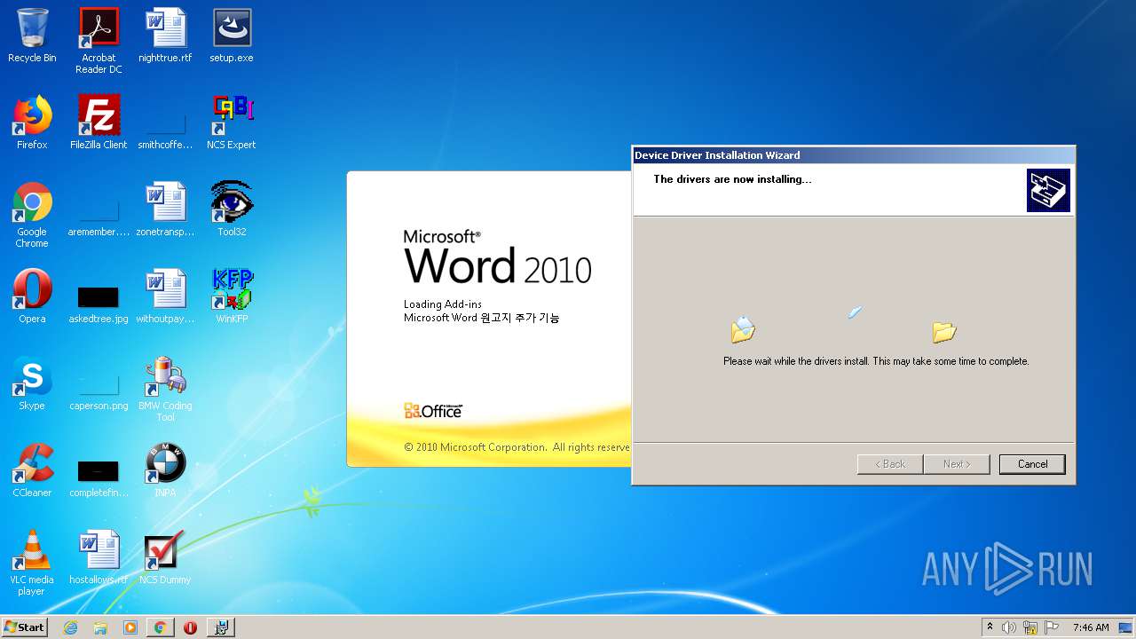The width and height of the screenshot is (1136, 639).
Task: Select the askedtree.jpg image file
Action: pyautogui.click(x=99, y=305)
